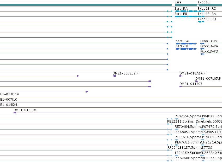Open the RH58441.5p EST label
This screenshot has height=162, width=222.
(x=212, y=158)
